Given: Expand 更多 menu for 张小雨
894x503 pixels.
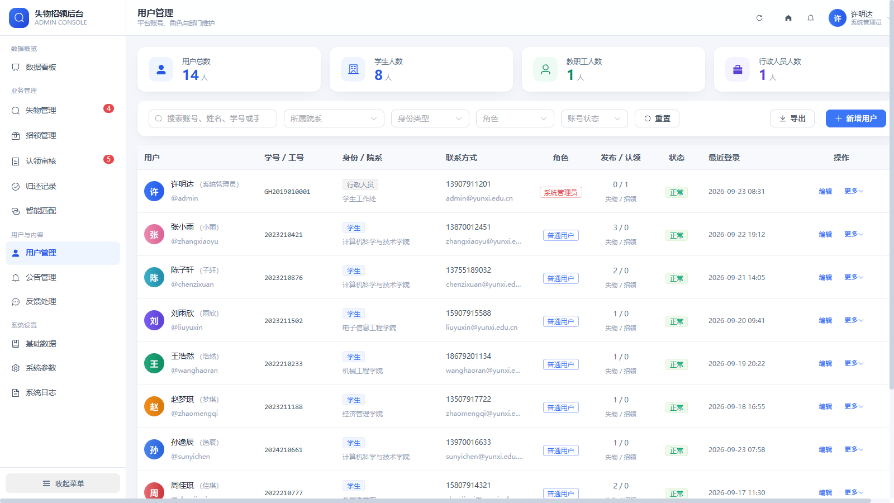Looking at the screenshot, I should pos(854,234).
